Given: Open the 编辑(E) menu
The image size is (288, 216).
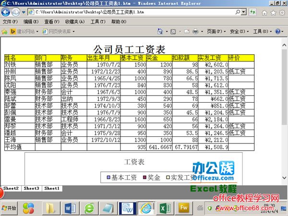Looking at the screenshot, I should pyautogui.click(x=31, y=22).
